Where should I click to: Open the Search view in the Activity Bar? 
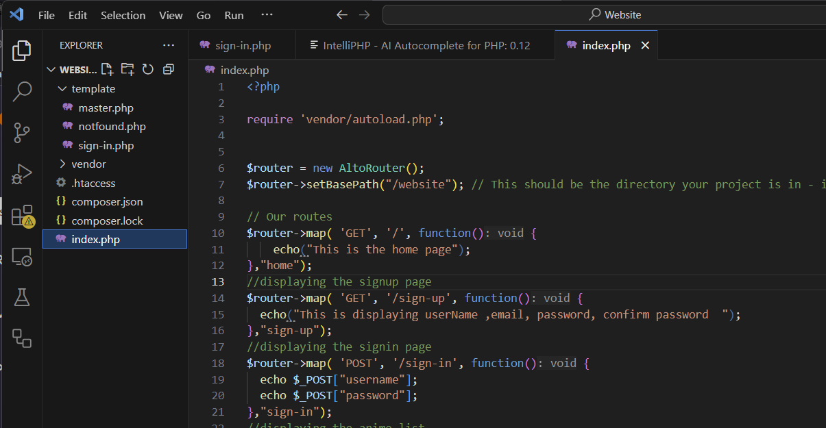coord(22,91)
